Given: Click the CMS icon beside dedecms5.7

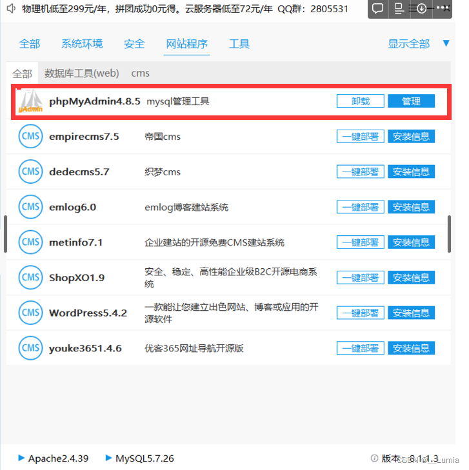Looking at the screenshot, I should click(30, 171).
